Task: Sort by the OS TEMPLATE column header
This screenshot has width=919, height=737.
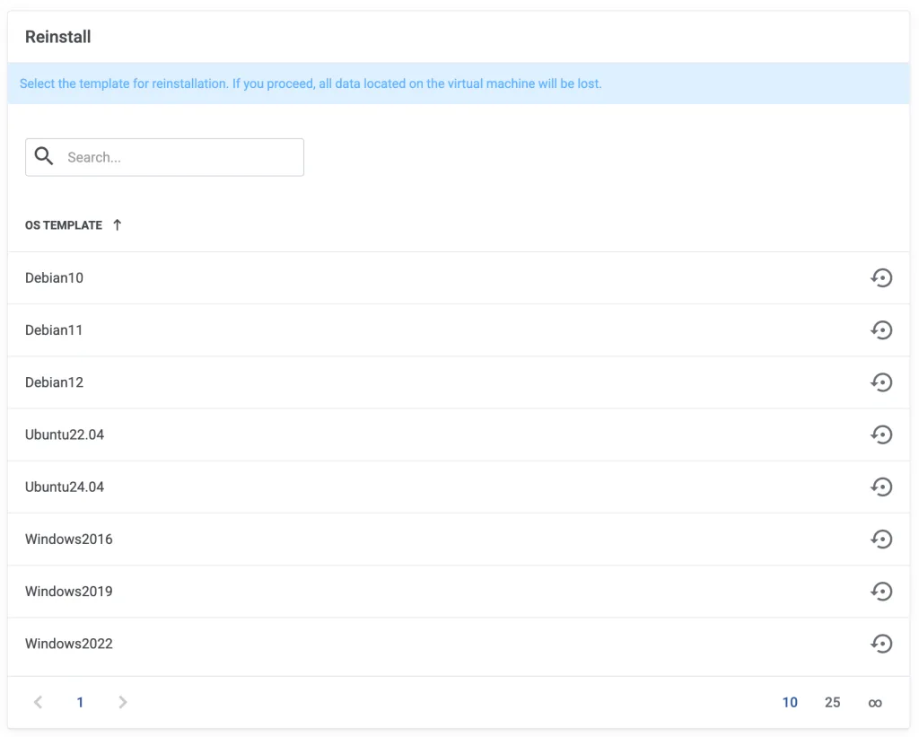Action: 64,225
